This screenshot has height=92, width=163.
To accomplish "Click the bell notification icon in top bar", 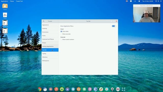I will tap(135, 1).
